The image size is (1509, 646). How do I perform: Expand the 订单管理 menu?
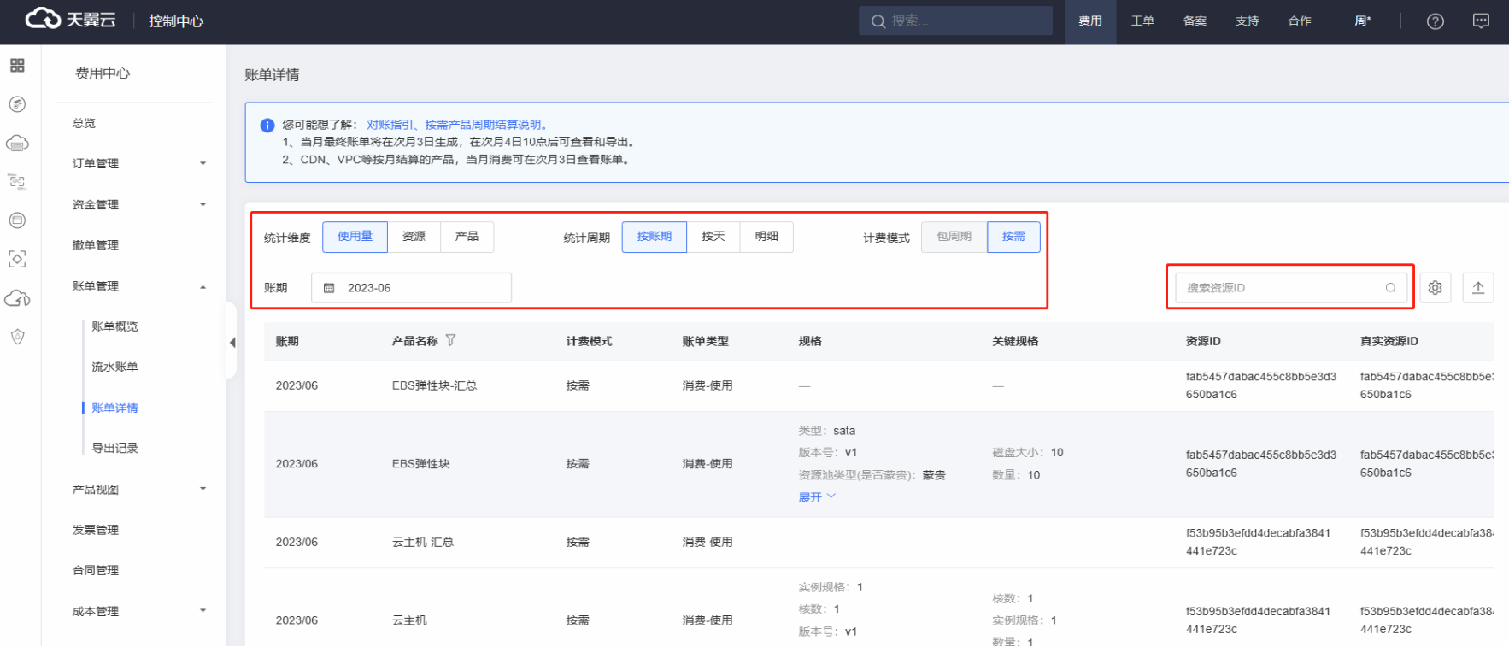[138, 163]
